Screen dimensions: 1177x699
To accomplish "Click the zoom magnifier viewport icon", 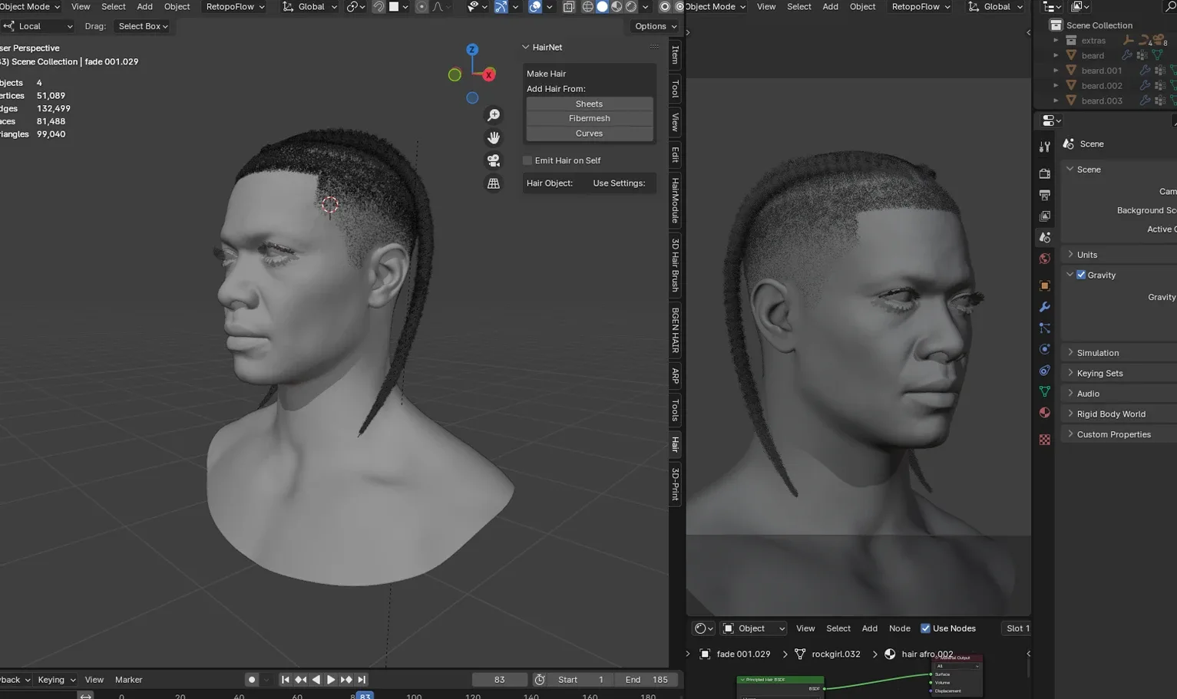I will point(494,115).
